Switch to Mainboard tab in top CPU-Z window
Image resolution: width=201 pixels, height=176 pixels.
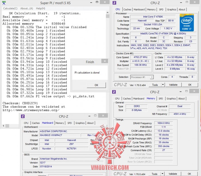click(x=139, y=9)
